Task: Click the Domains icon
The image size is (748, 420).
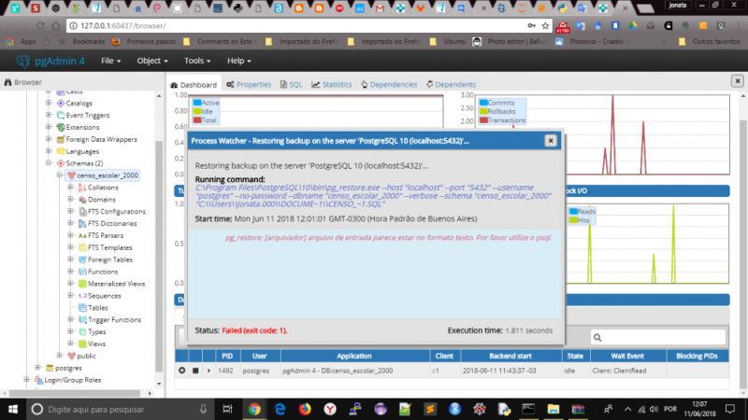Action: [82, 200]
